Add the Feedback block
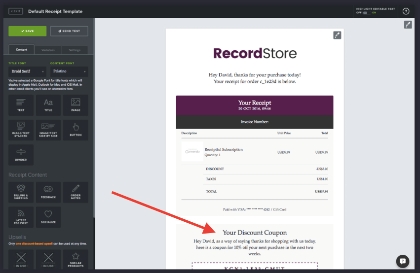 [48, 192]
